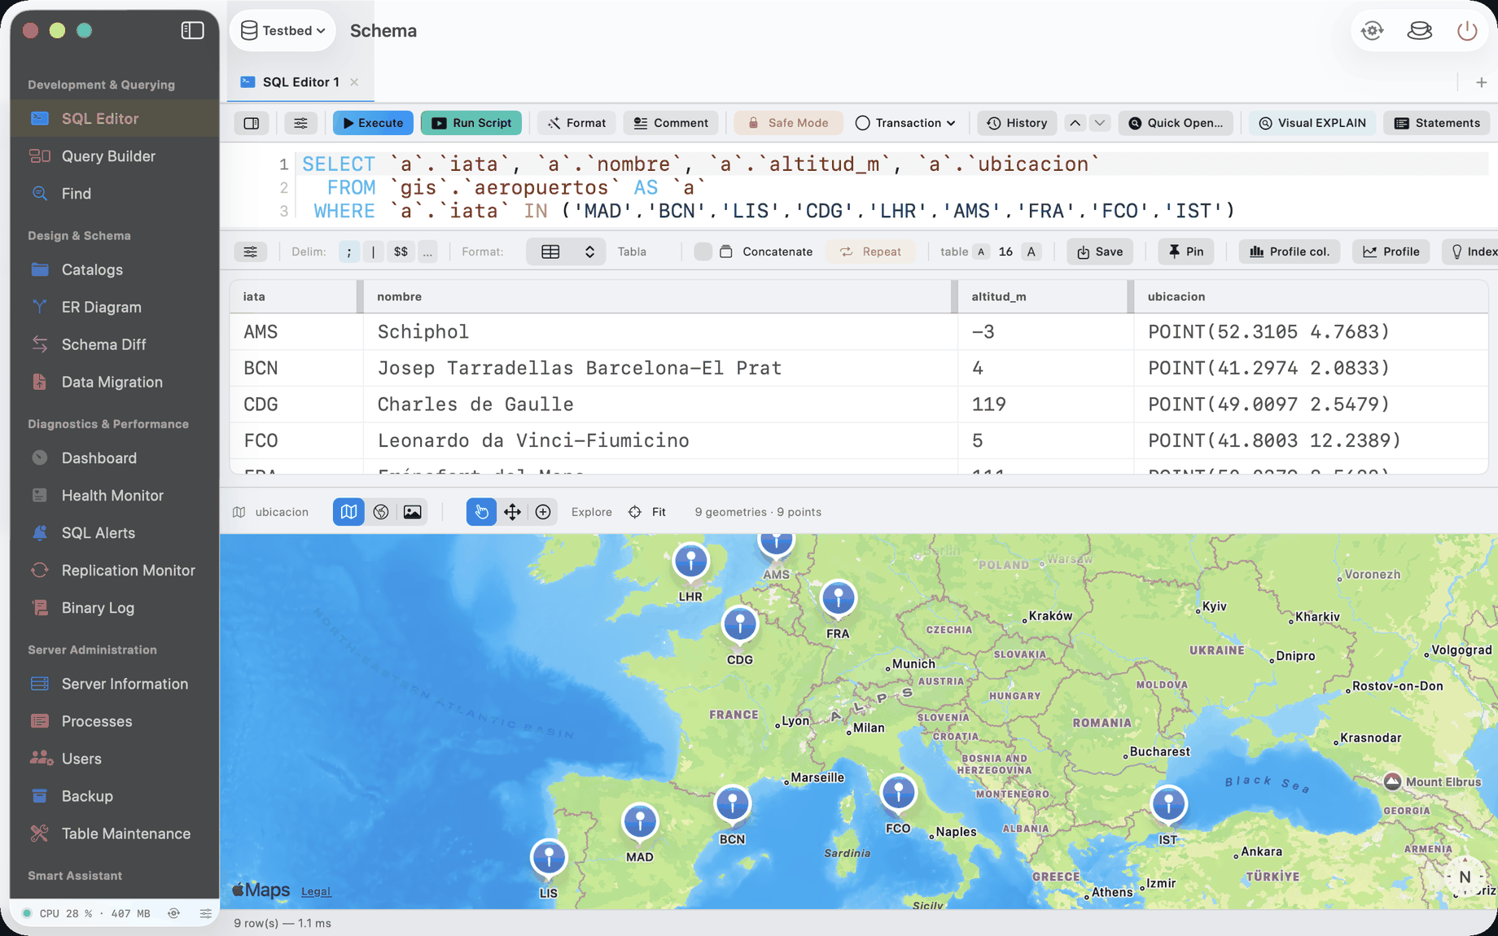This screenshot has height=936, width=1498.
Task: Open result options sliders icon
Action: [251, 251]
